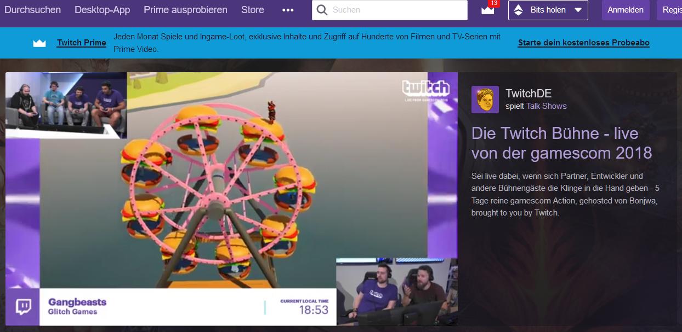Click the TwitchDE channel avatar

485,100
